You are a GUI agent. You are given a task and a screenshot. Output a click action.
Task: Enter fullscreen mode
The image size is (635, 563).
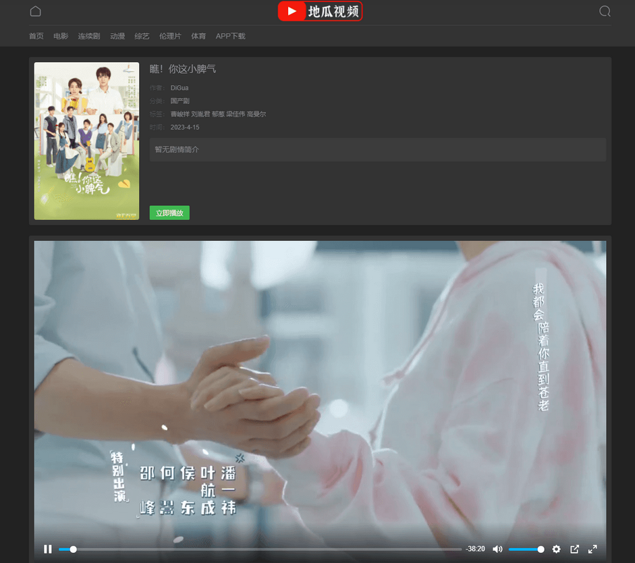click(x=592, y=549)
